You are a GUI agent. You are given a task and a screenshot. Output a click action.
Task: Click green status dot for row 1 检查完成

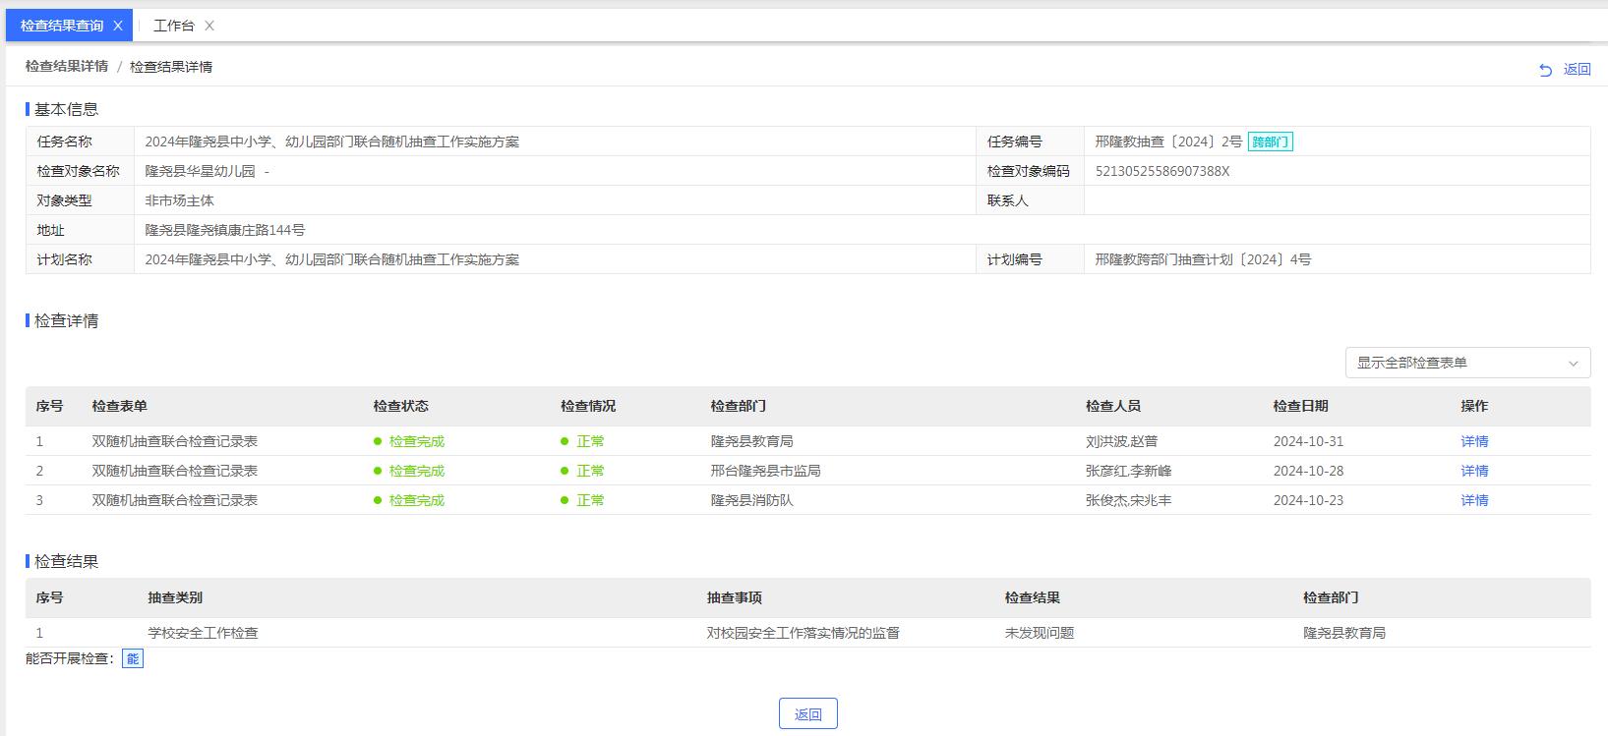tap(378, 442)
